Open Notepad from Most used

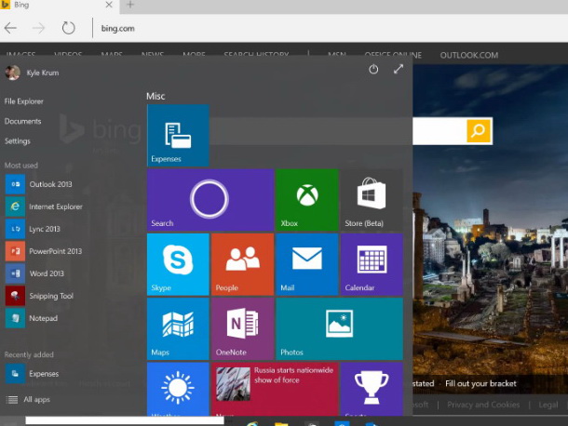(x=32, y=318)
